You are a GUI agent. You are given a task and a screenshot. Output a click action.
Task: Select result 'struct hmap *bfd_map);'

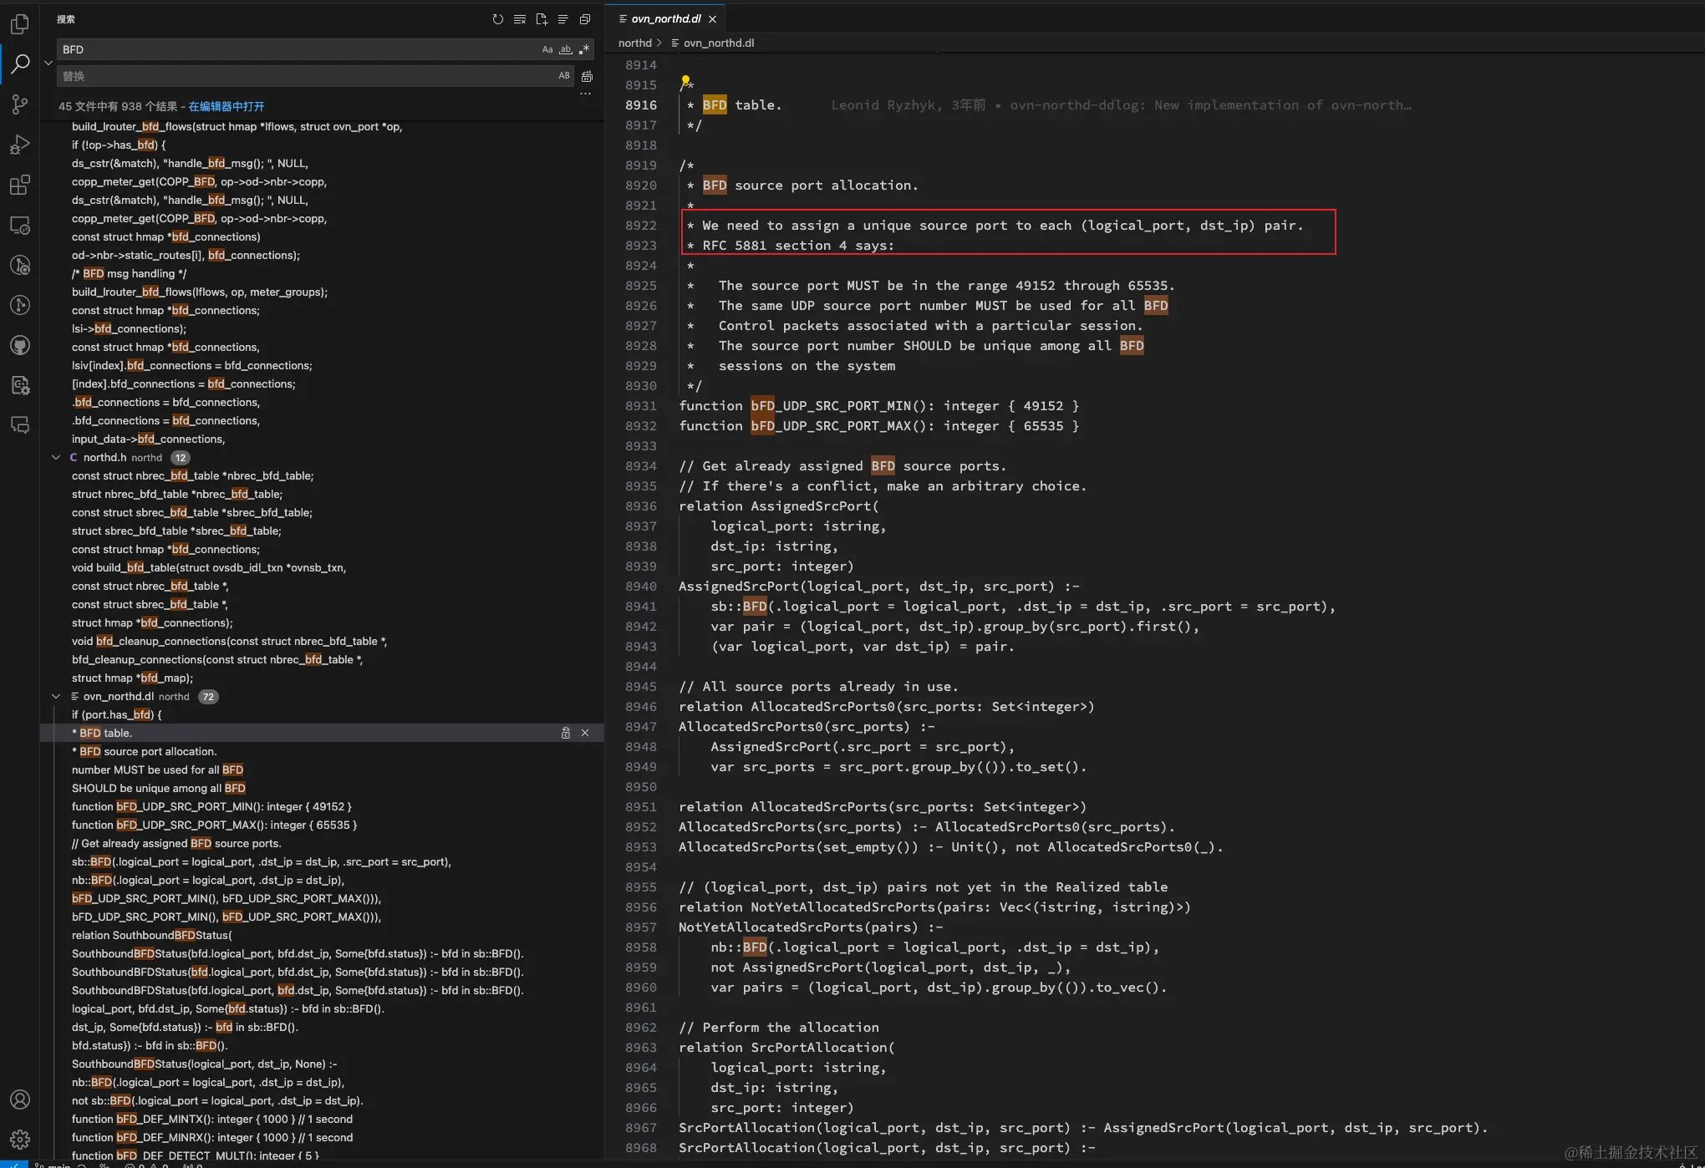[132, 678]
